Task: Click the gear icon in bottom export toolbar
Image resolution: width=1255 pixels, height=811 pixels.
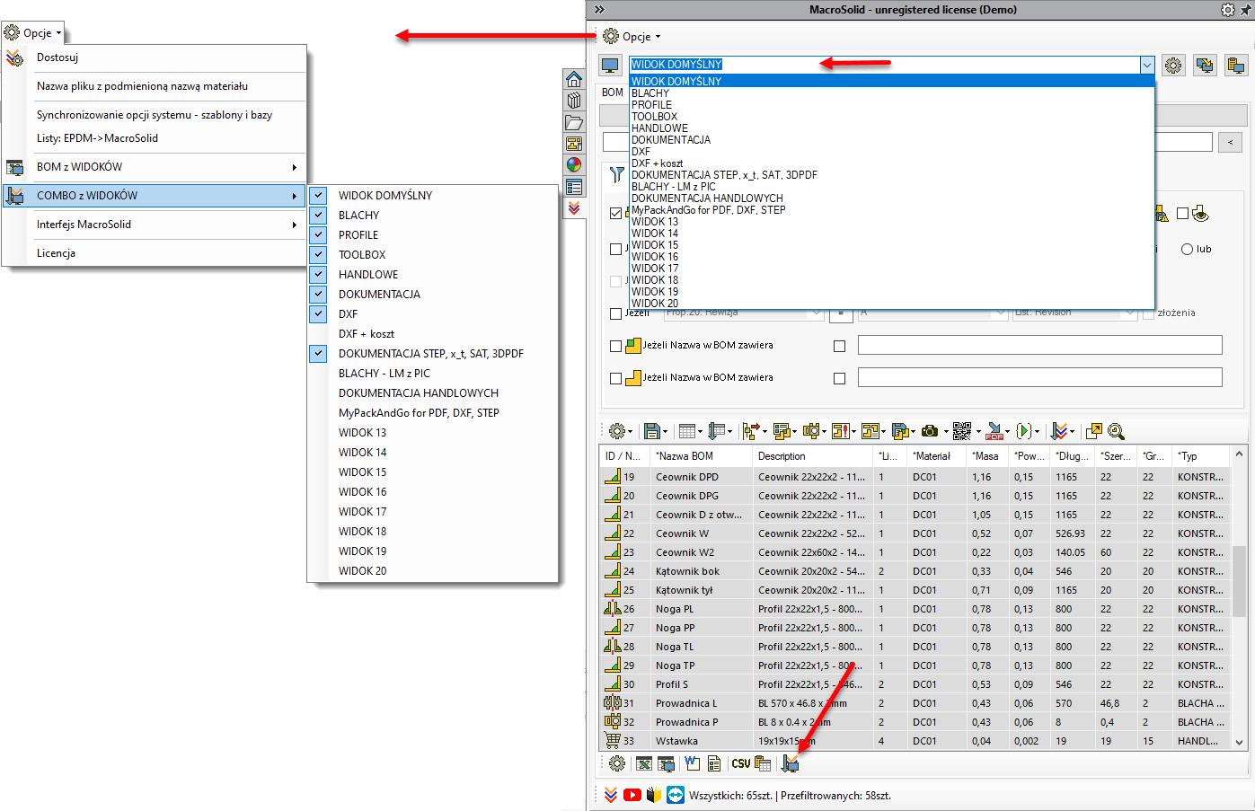Action: (617, 763)
